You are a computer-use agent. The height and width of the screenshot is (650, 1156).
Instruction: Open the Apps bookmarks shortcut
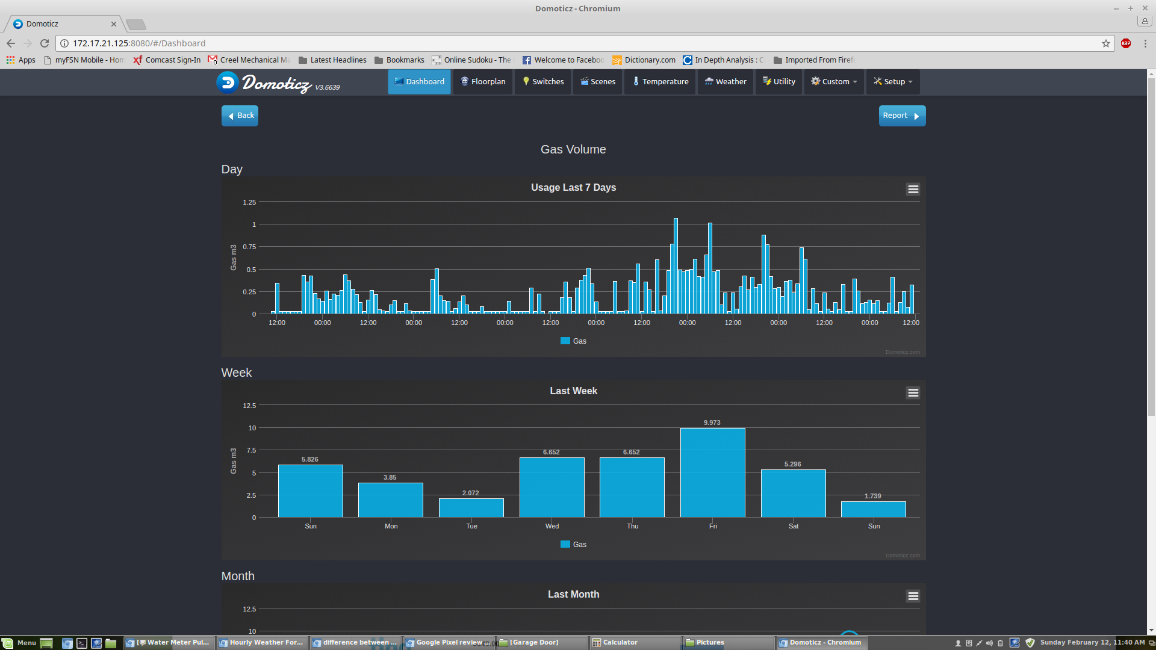click(x=21, y=60)
